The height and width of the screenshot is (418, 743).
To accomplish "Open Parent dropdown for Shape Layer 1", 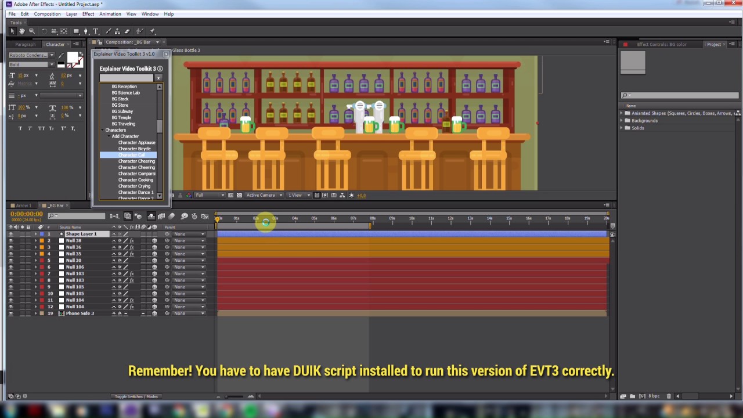I will pos(189,234).
